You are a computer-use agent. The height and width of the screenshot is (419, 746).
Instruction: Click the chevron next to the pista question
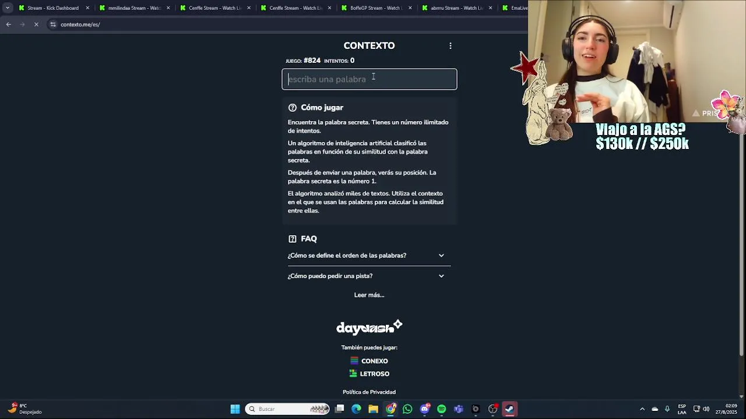(441, 276)
